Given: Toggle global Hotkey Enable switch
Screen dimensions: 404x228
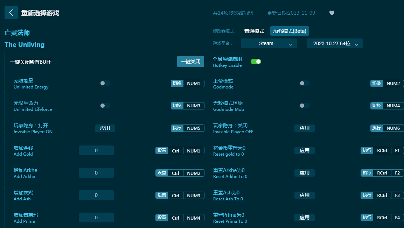Looking at the screenshot, I should (256, 62).
